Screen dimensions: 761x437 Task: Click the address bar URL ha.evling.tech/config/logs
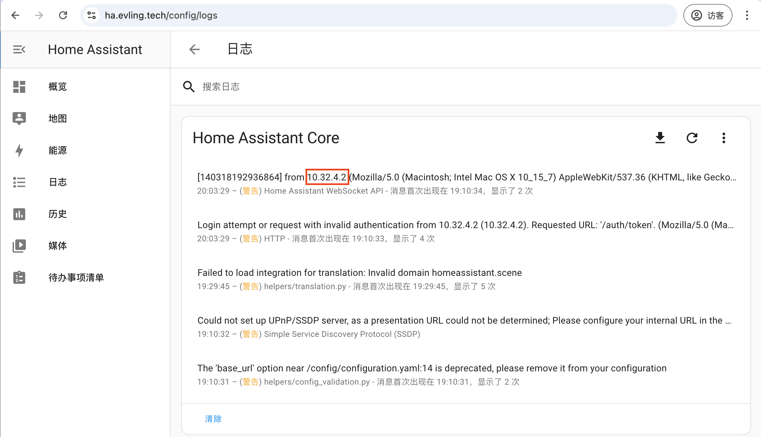[x=161, y=15]
